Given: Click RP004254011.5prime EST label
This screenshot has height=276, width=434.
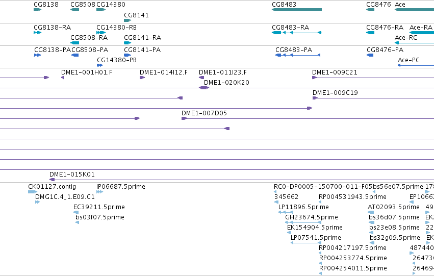Looking at the screenshot, I should click(353, 268).
